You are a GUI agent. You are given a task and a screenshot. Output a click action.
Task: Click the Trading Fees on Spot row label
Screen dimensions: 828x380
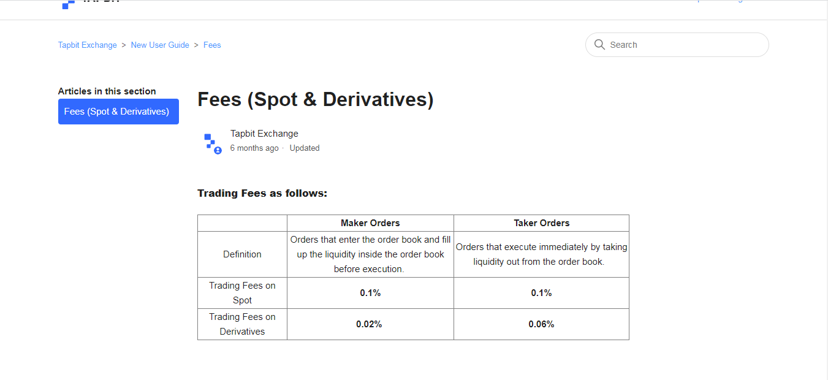tap(242, 293)
